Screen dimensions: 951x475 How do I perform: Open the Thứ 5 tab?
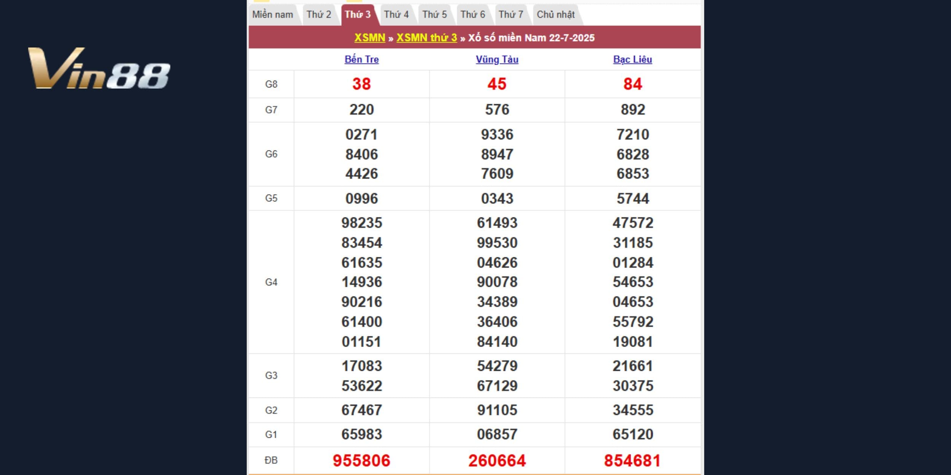click(434, 15)
